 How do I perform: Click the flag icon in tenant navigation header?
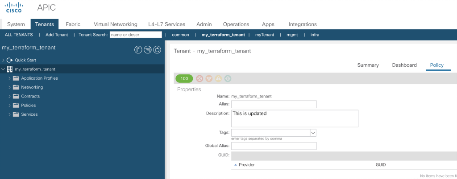[138, 50]
